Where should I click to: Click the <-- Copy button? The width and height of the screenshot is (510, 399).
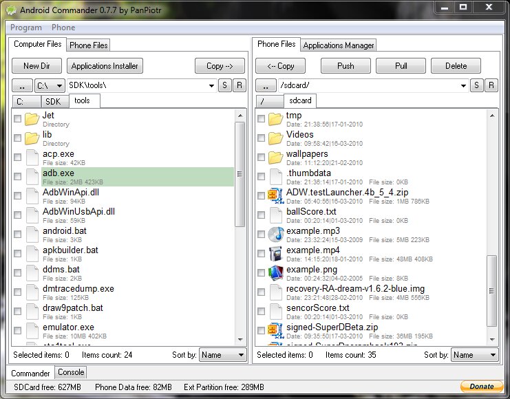tap(280, 66)
